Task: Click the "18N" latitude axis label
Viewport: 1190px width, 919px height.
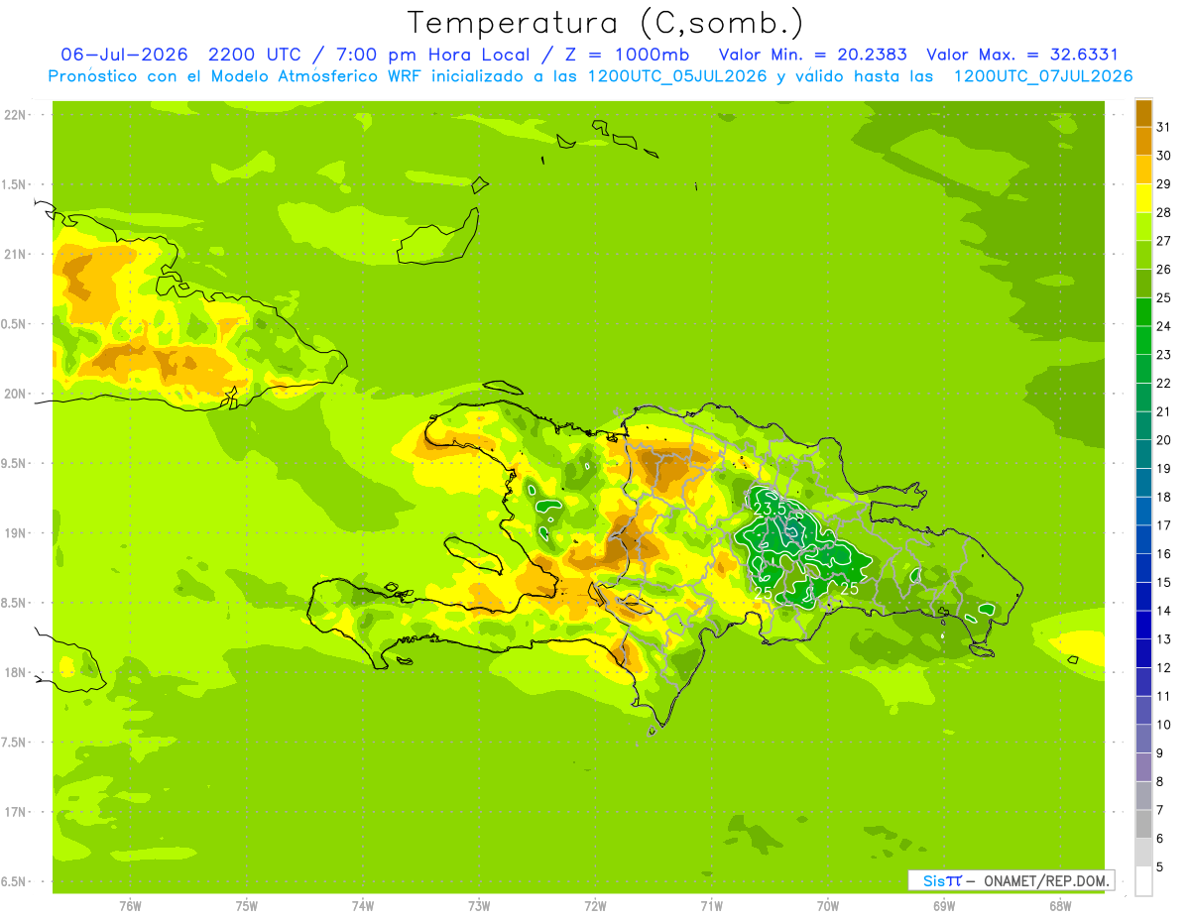Action: click(x=16, y=672)
